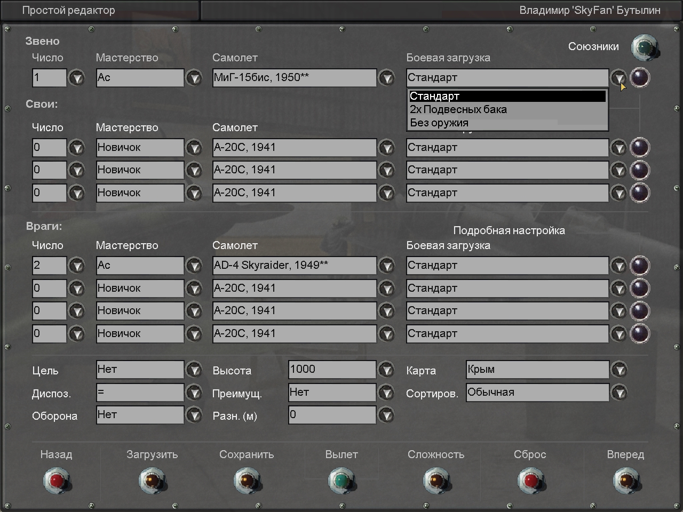
Task: Open the Карта dropdown arrow beside Крым
Action: (x=619, y=370)
